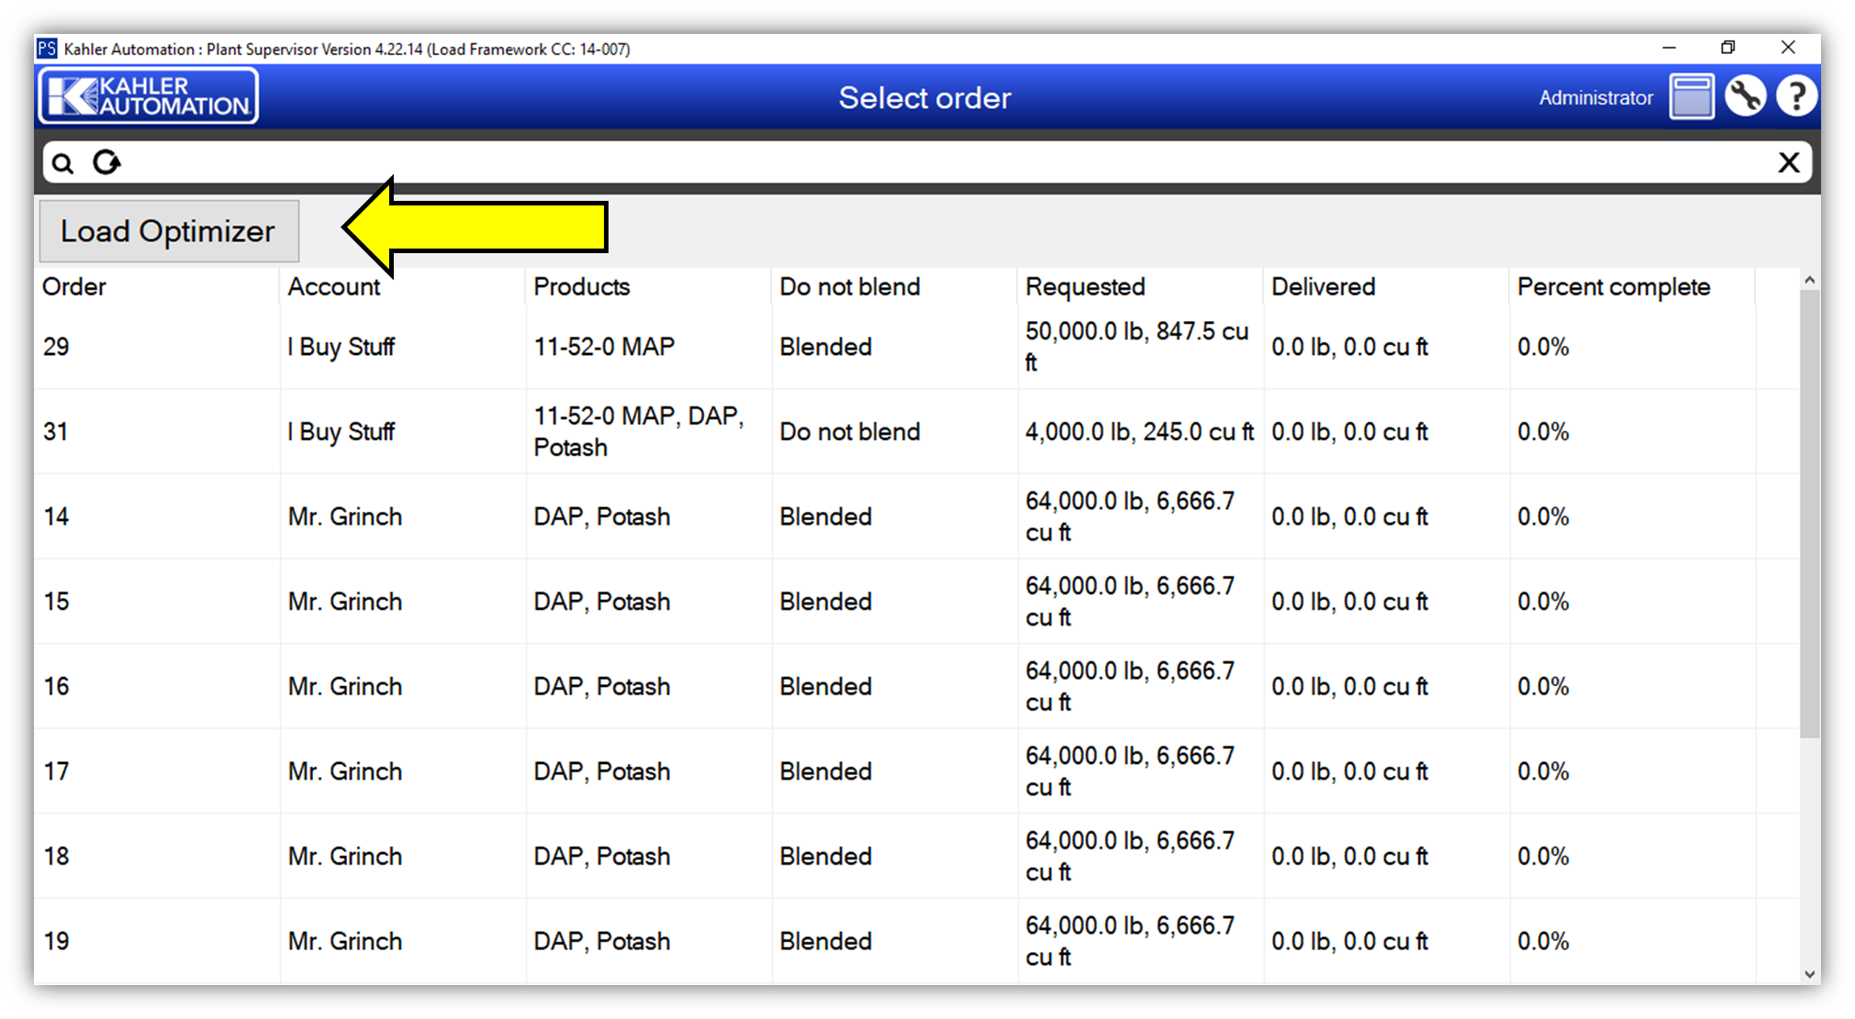Click inside the search input field

click(x=826, y=161)
